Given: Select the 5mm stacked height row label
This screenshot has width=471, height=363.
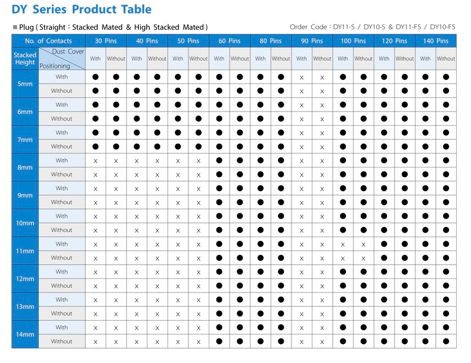Looking at the screenshot, I should pyautogui.click(x=25, y=84).
